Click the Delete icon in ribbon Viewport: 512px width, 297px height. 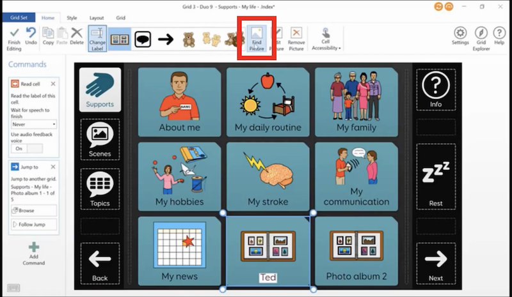point(77,37)
